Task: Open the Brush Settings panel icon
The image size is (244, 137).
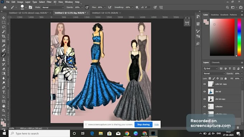Action: [30, 7]
